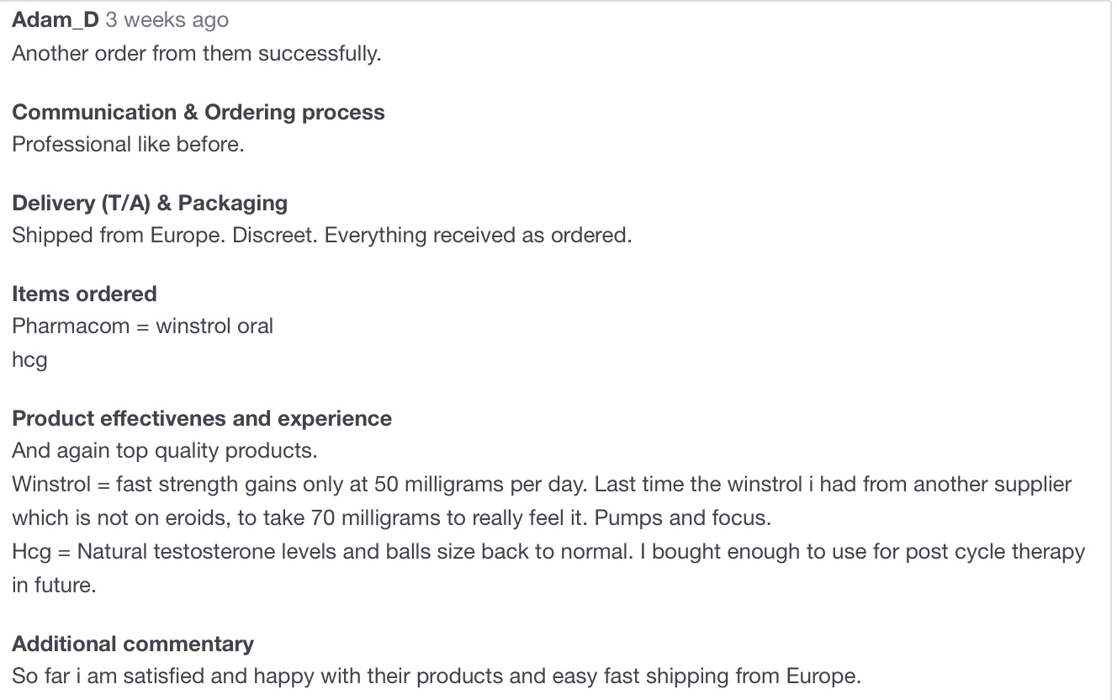Click the "in future." text line
1117x700 pixels.
coord(54,586)
